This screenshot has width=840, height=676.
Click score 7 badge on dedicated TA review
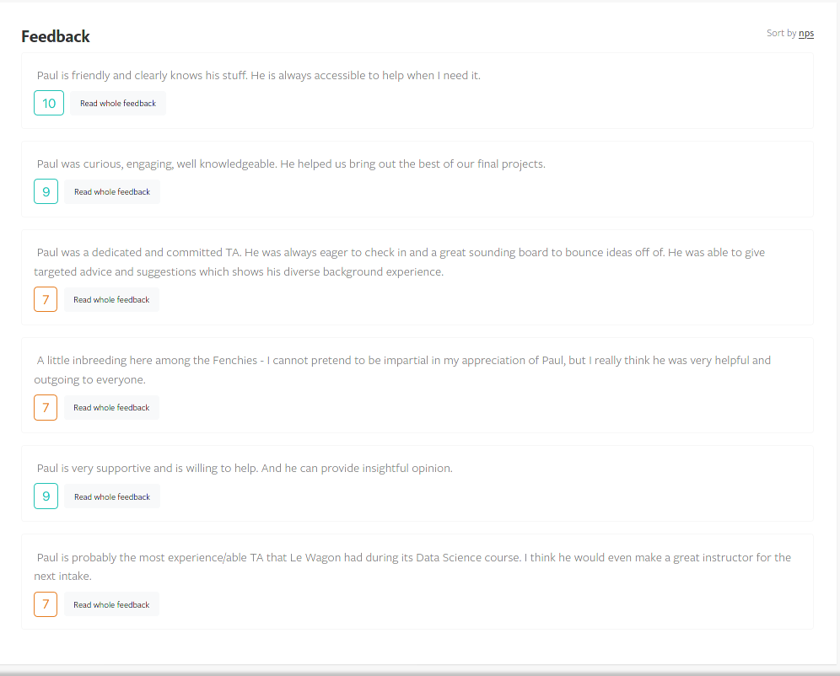point(46,299)
